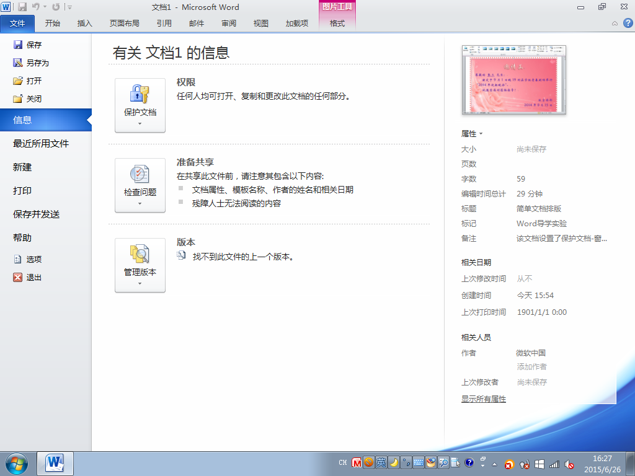
Task: Choose 保存 in the backstage menu
Action: tap(27, 45)
